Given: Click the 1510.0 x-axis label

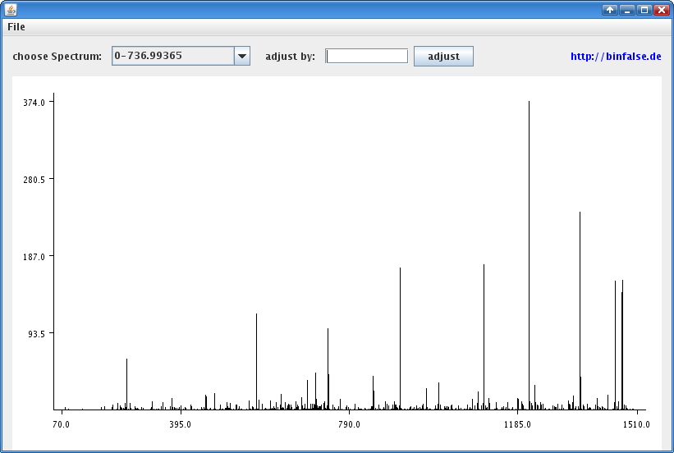Looking at the screenshot, I should pos(636,425).
